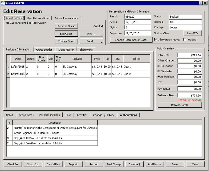Click the Arrival date field
The height and width of the screenshot is (171, 209).
tap(138, 22)
